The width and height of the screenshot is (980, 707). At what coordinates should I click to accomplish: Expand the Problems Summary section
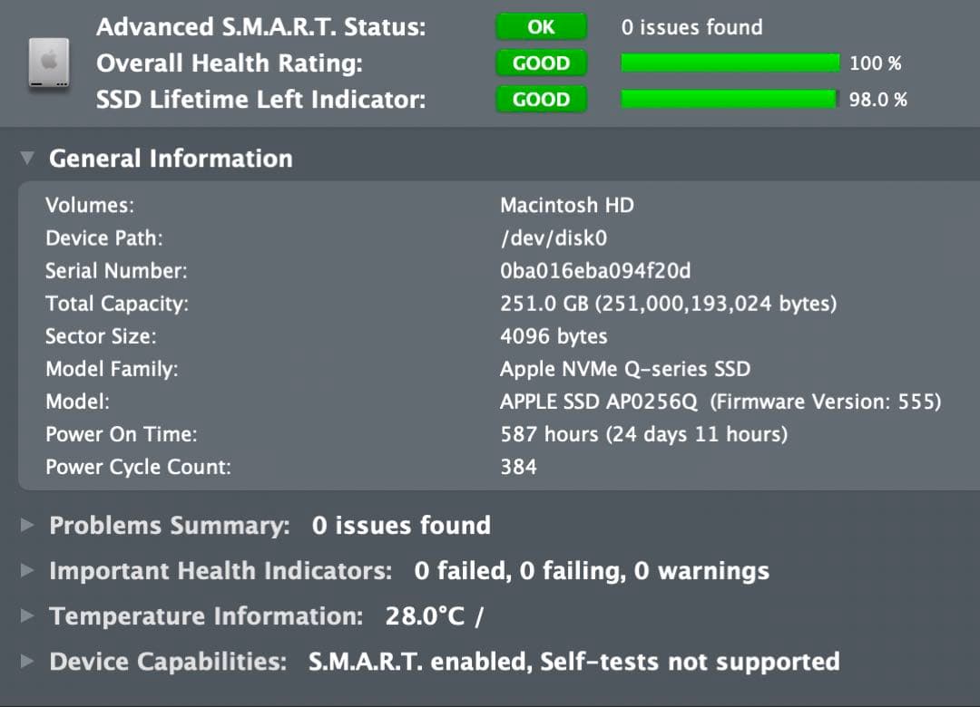(x=28, y=526)
